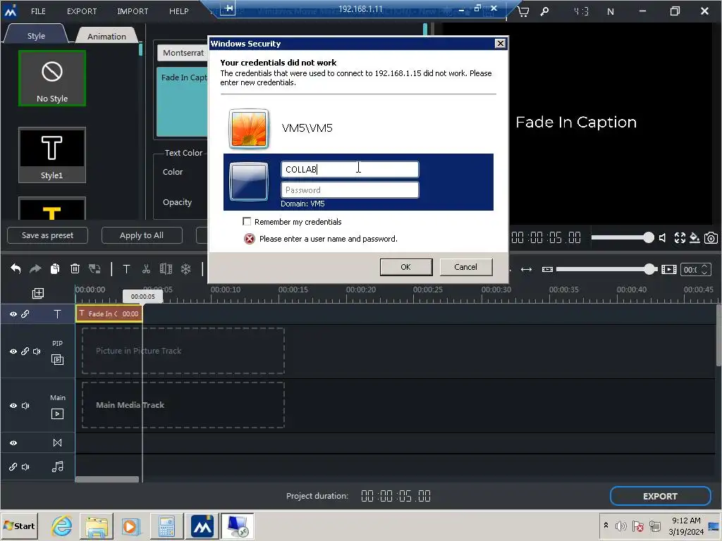Select the No Style thumbnail
722x541 pixels.
tap(52, 79)
